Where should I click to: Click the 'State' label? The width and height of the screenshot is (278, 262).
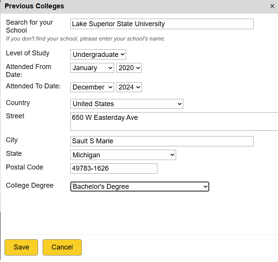(x=14, y=154)
